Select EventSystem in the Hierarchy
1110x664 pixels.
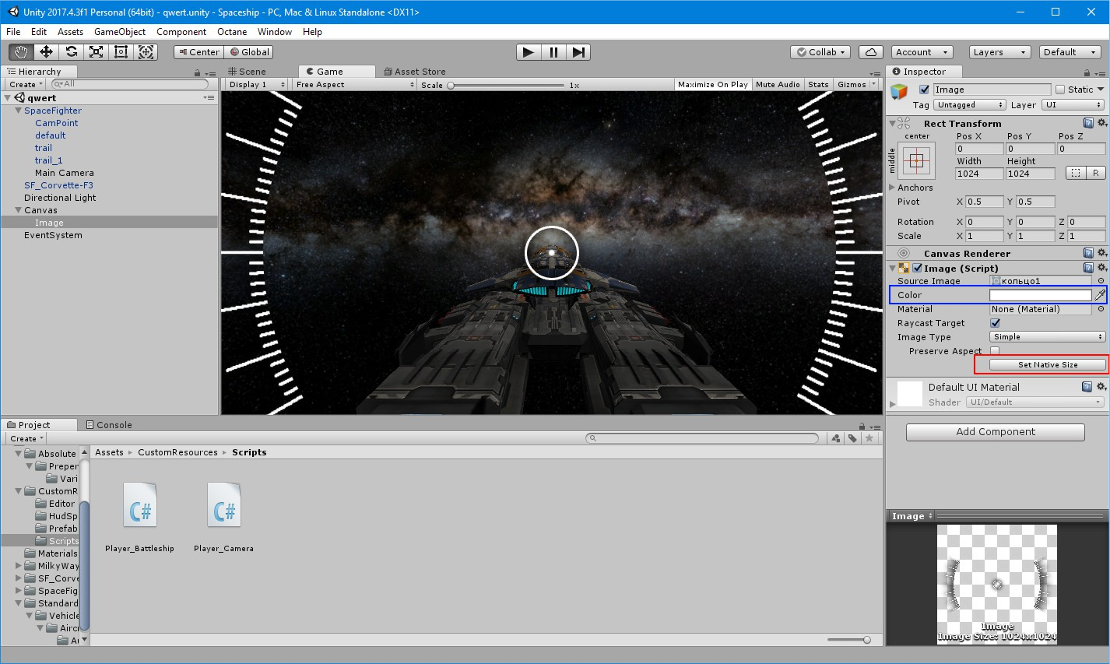click(x=53, y=235)
